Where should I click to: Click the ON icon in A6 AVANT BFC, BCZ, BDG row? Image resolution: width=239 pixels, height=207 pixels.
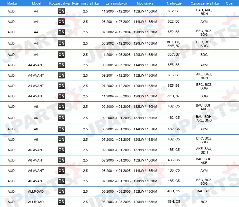coord(61,181)
